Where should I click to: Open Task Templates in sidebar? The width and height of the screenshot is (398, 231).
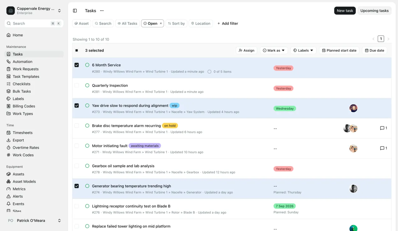[x=34, y=76]
